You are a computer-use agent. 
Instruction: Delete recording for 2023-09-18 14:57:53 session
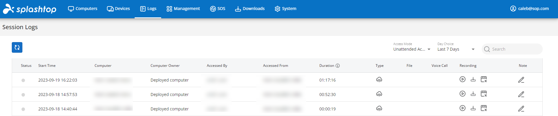click(x=484, y=94)
